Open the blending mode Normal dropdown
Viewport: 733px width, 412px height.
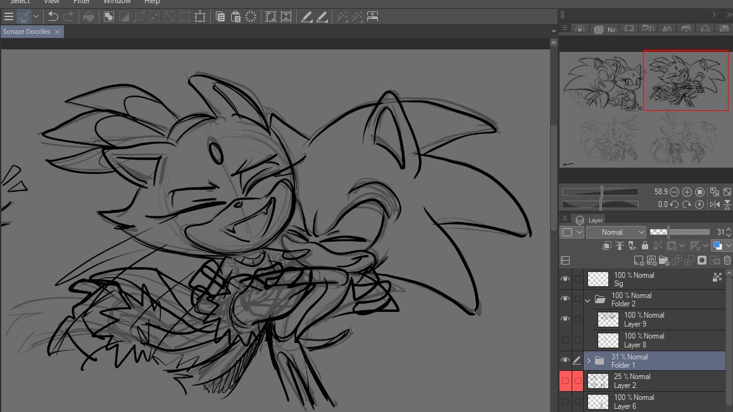(x=616, y=232)
